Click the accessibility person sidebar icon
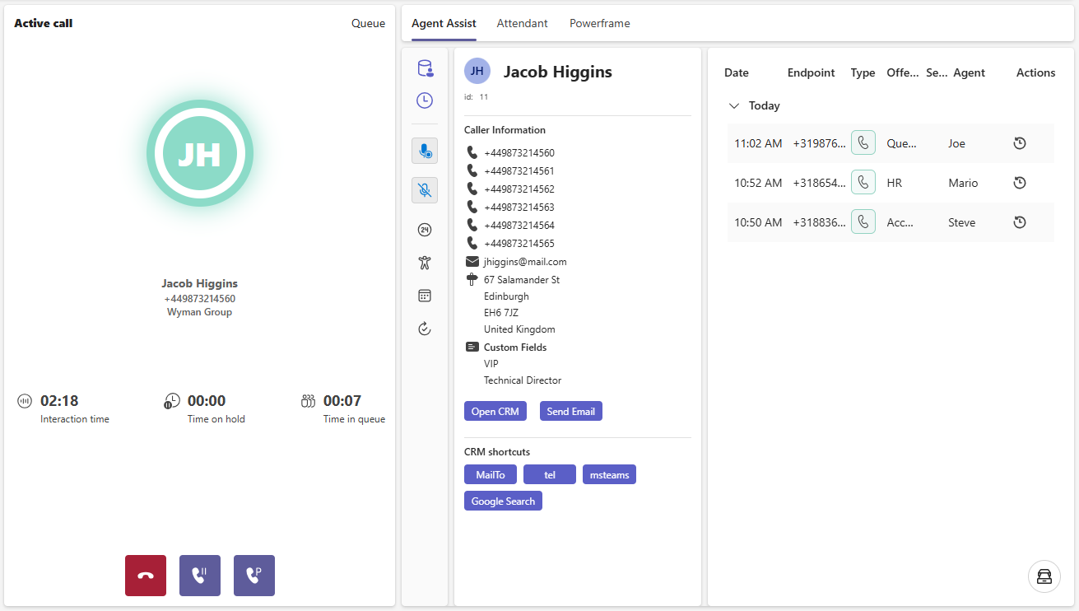 425,263
